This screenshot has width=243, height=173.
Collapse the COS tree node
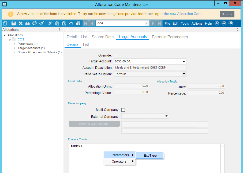10,40
